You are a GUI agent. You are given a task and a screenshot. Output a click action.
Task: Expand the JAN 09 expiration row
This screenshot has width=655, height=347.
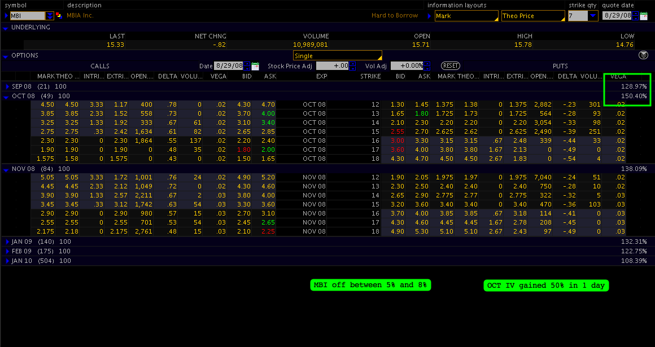(x=7, y=241)
